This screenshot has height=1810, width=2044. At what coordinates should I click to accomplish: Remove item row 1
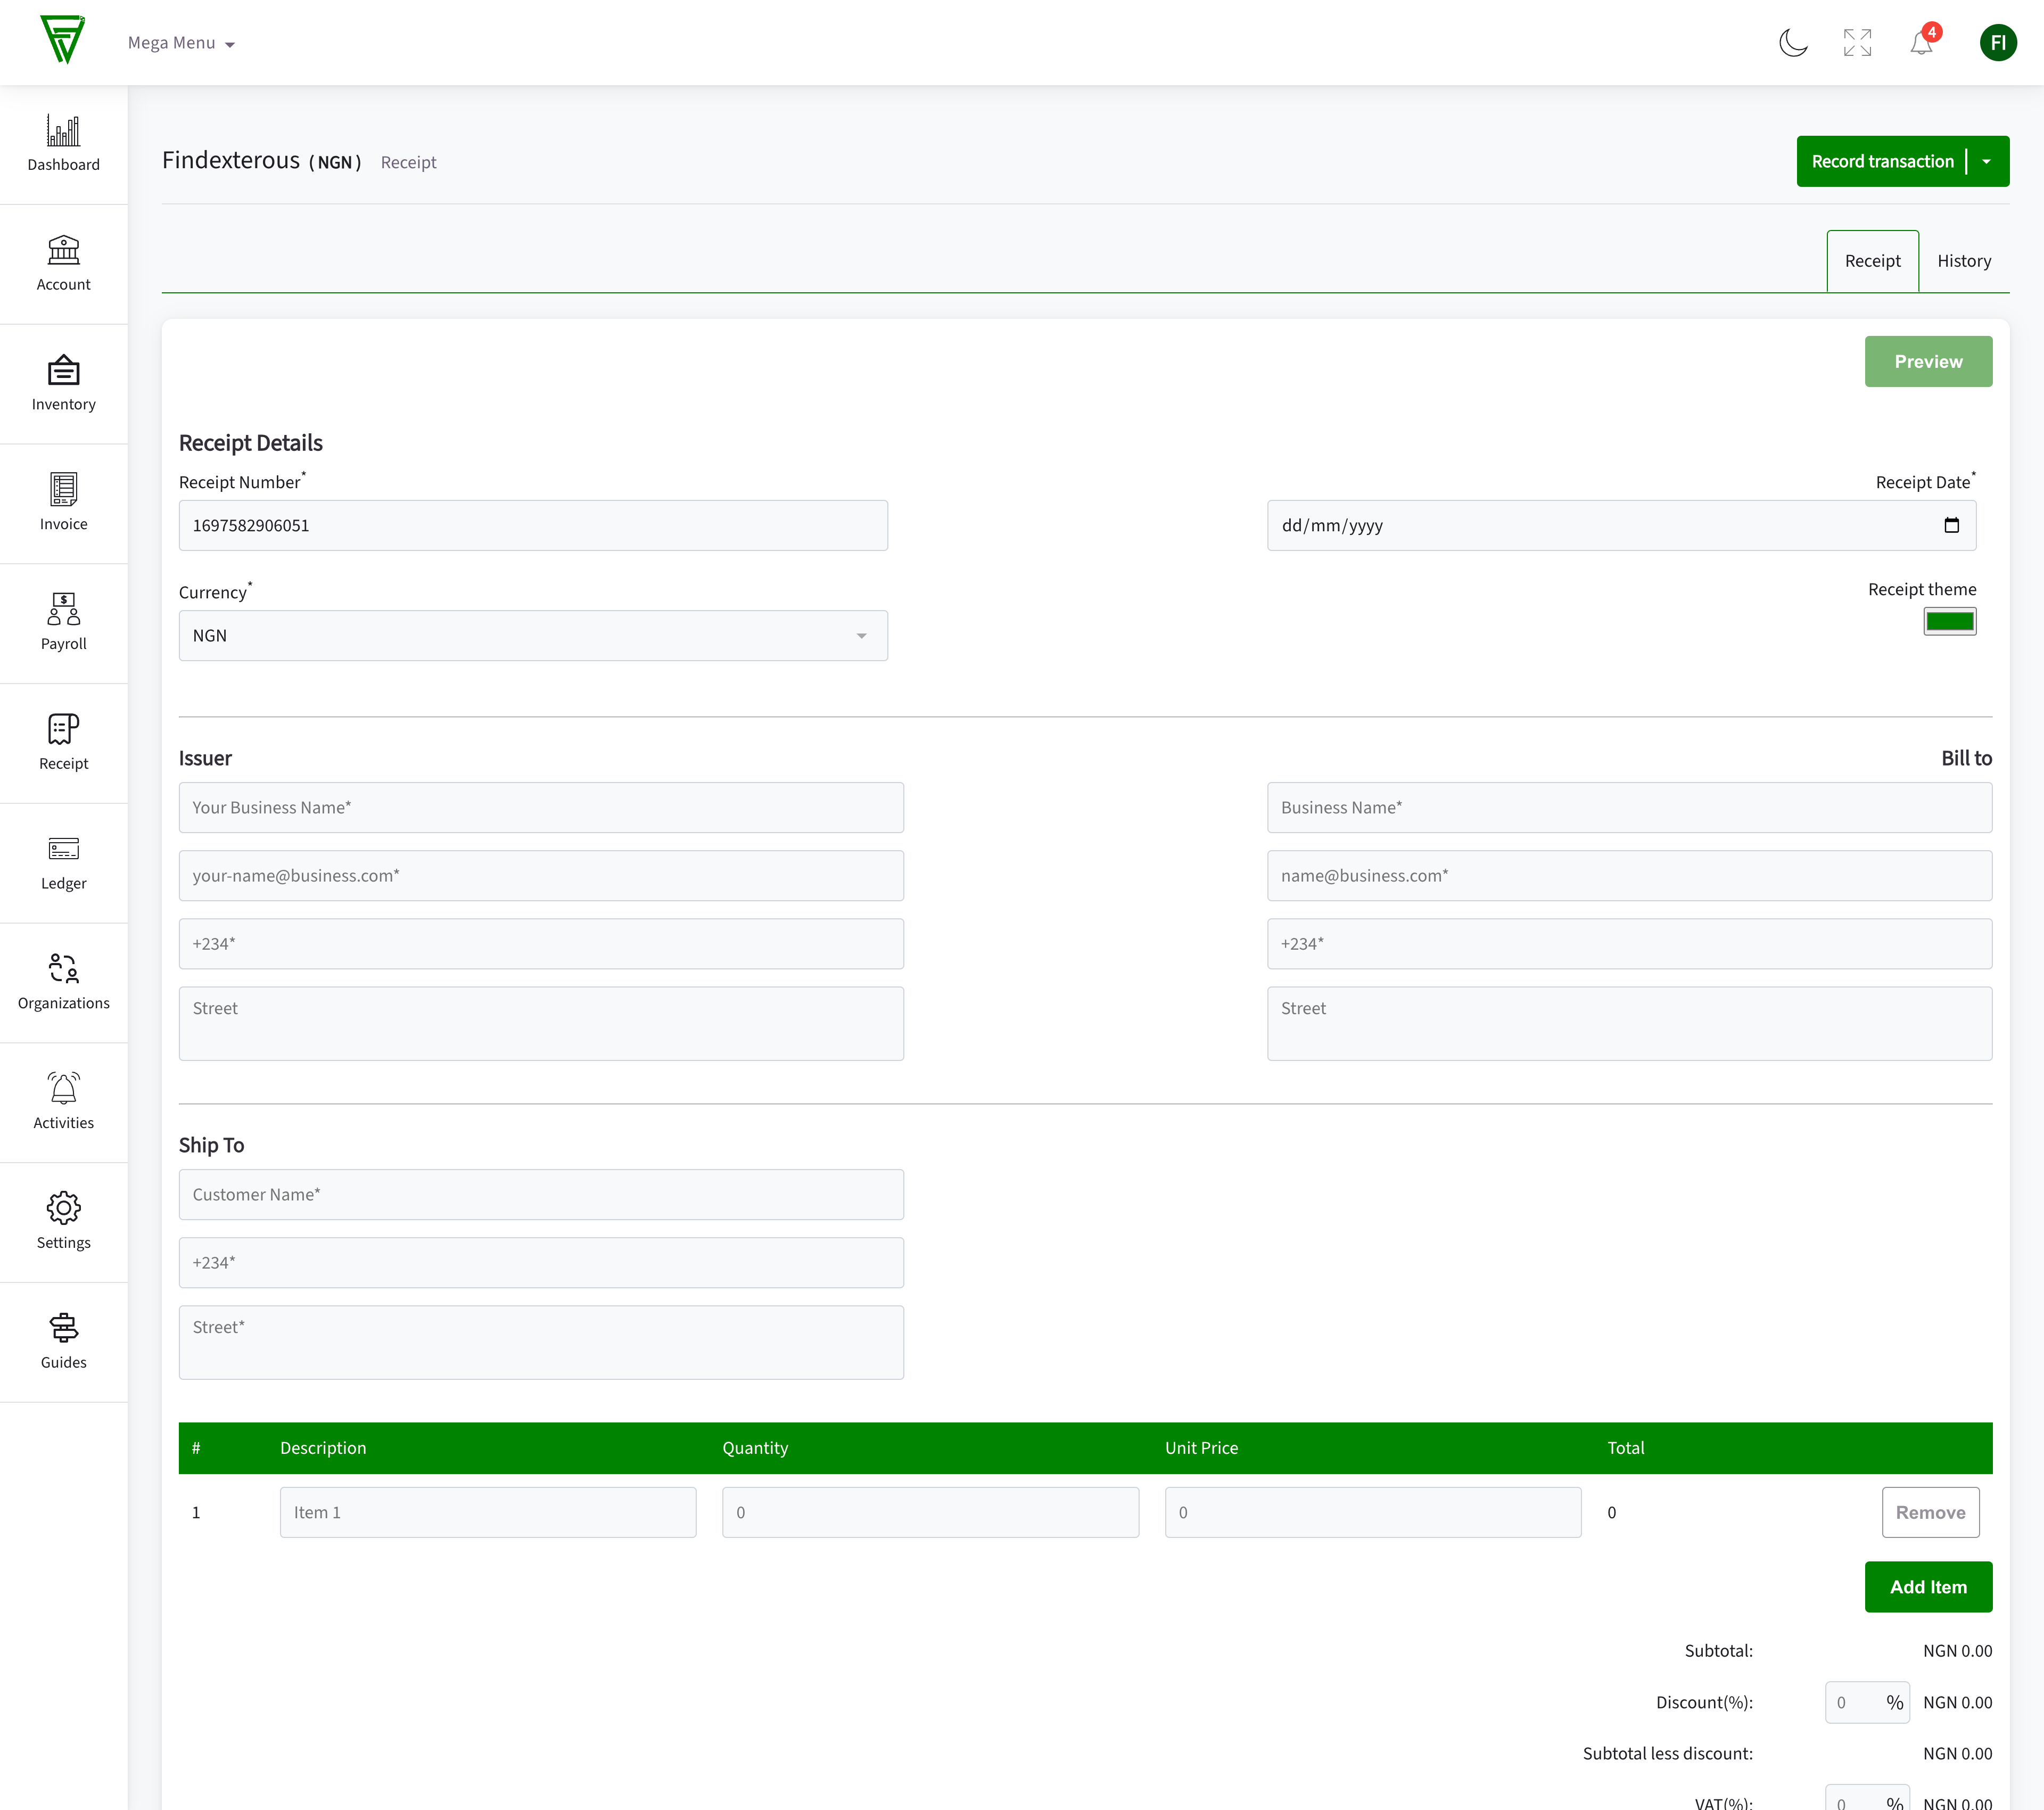(1930, 1512)
